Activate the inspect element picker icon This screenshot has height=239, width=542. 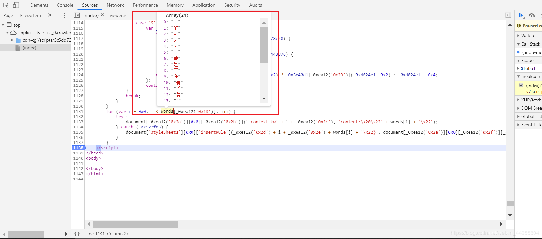pyautogui.click(x=6, y=5)
